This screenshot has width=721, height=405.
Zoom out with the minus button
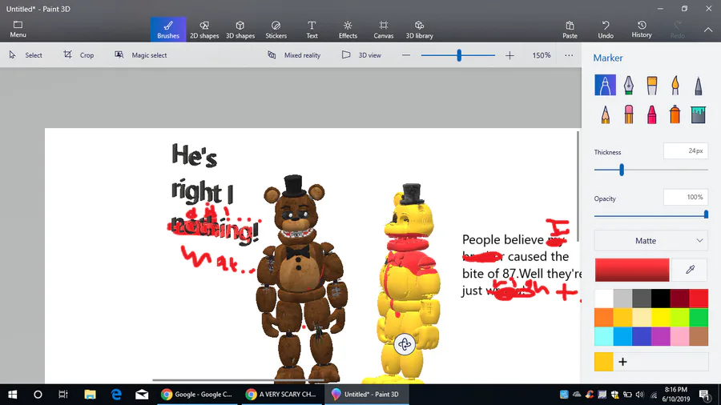[405, 55]
